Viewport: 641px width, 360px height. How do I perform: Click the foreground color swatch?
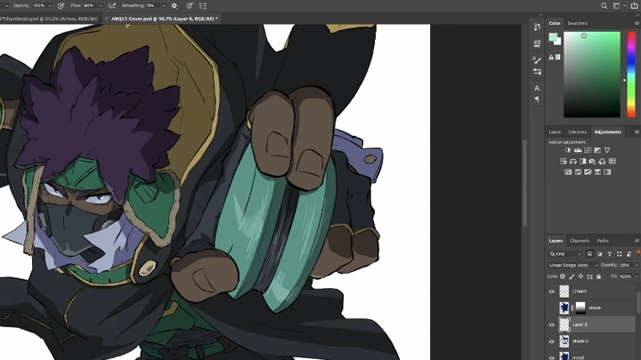coord(553,37)
